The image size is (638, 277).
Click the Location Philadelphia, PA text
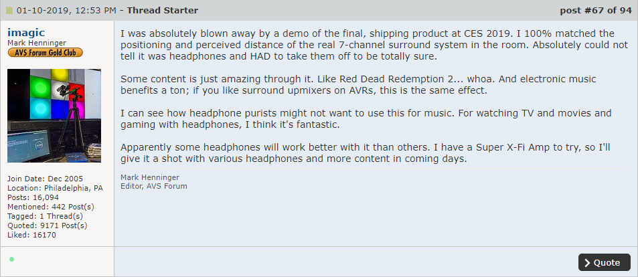coord(55,188)
